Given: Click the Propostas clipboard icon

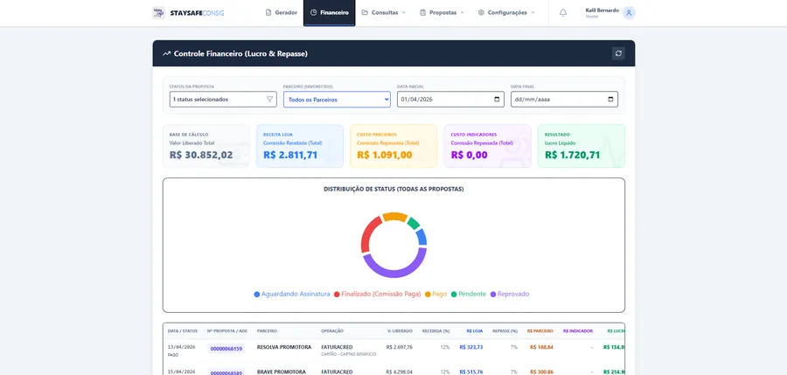Looking at the screenshot, I should click(423, 12).
